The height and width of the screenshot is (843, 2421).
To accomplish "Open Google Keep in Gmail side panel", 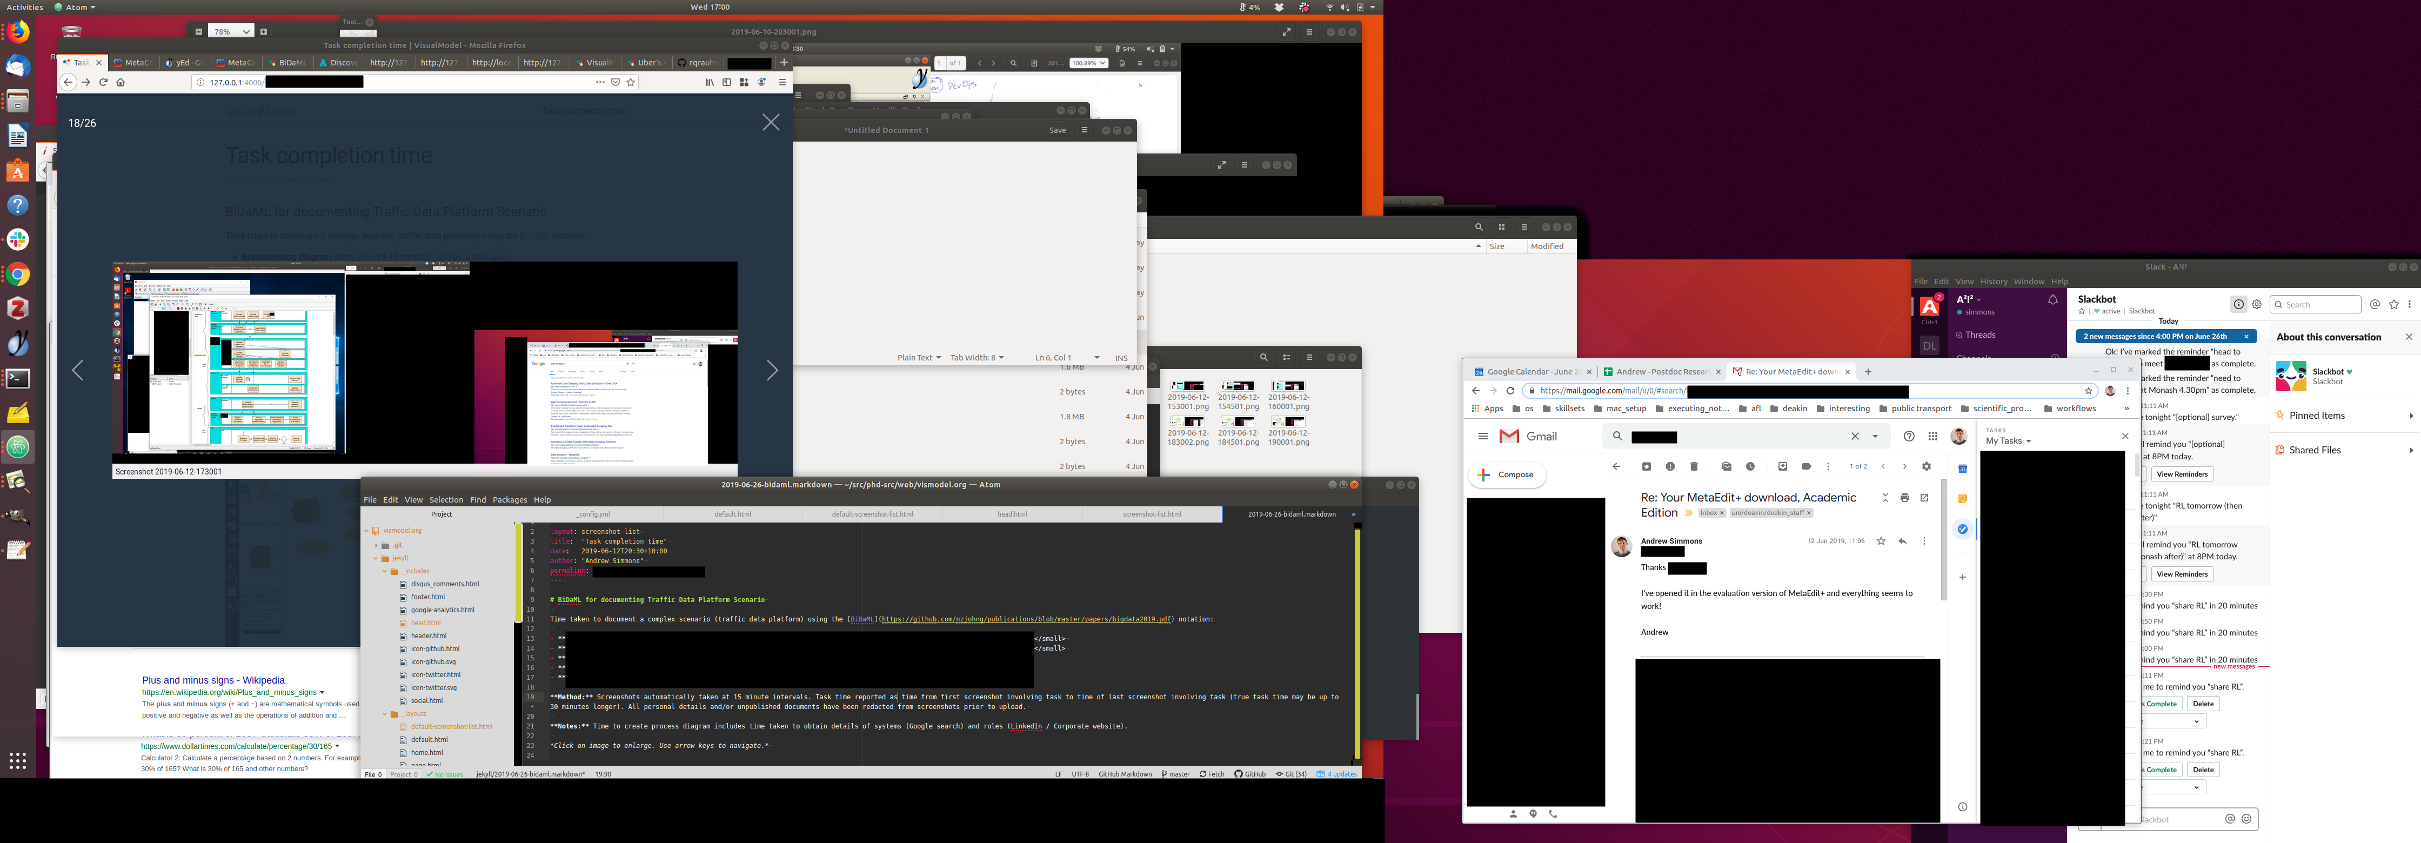I will point(1962,499).
